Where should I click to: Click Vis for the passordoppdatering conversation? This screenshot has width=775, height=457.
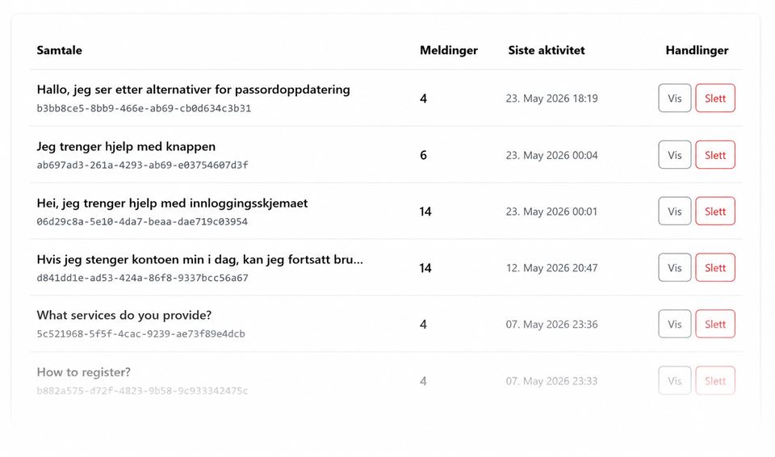(x=675, y=98)
